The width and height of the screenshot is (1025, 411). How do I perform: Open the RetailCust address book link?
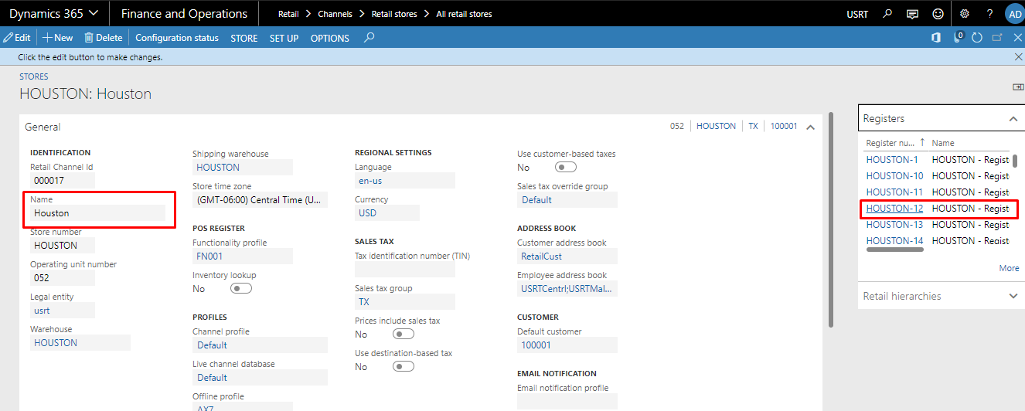[x=542, y=256]
